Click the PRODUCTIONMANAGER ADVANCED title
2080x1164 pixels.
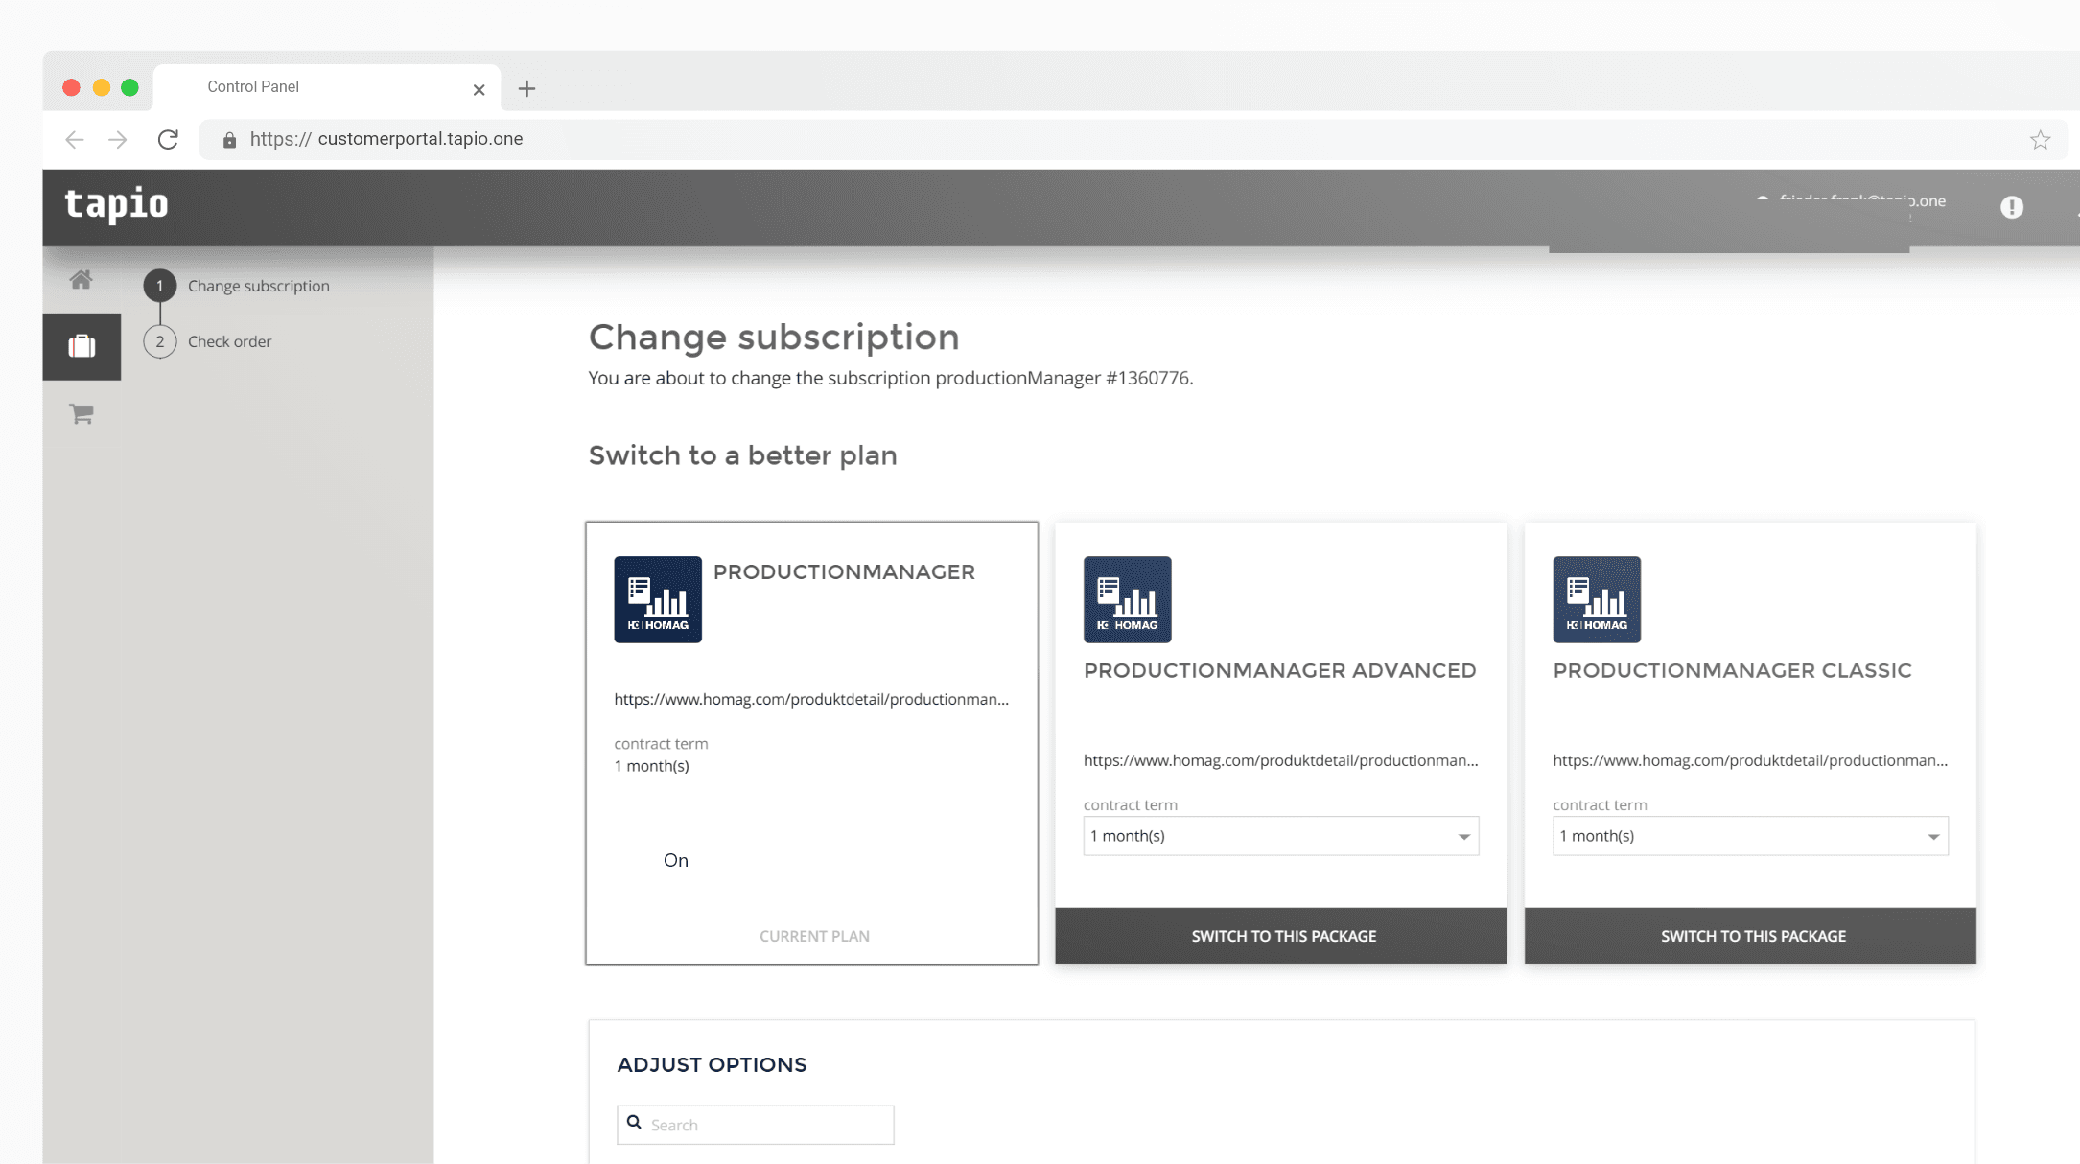click(x=1280, y=670)
